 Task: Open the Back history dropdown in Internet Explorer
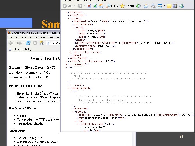click(75, 6)
